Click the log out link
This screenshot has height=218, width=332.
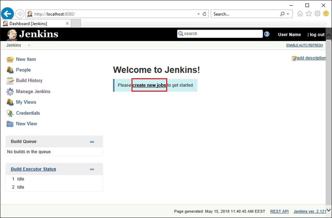coord(317,35)
